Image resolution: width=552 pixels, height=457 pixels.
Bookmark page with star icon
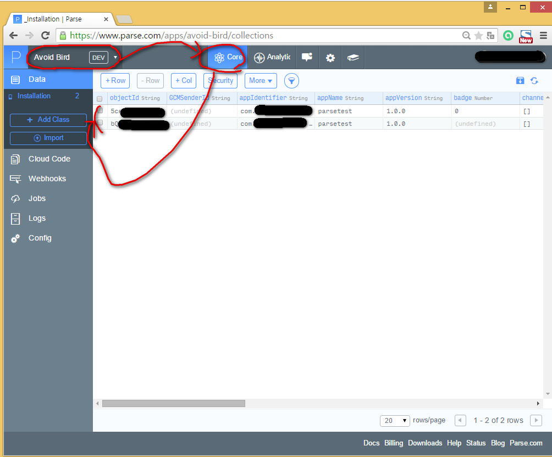[478, 36]
